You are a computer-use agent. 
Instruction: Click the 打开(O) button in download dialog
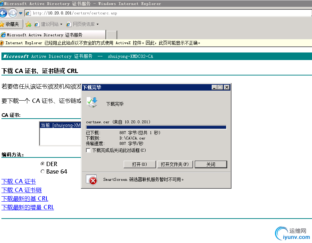point(139,164)
